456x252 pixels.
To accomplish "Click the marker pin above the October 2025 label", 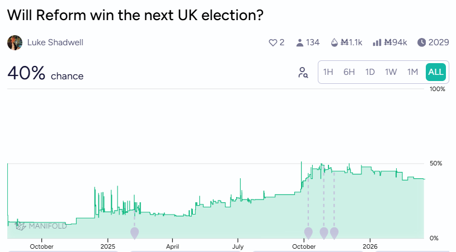I will [308, 232].
